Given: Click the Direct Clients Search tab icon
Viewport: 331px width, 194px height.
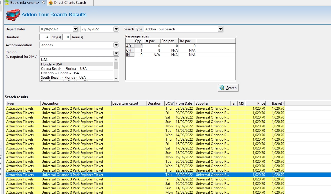Looking at the screenshot, I should pyautogui.click(x=51, y=3).
